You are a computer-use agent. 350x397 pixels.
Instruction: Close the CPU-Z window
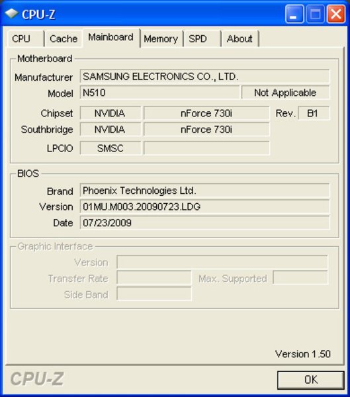pyautogui.click(x=336, y=14)
